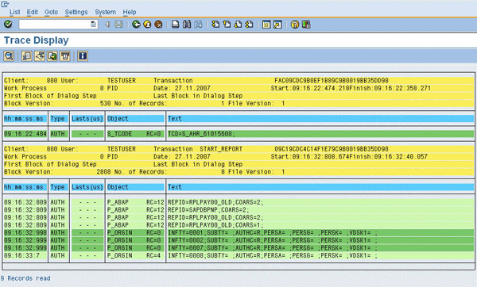This screenshot has width=477, height=287.
Task: Open the List menu
Action: click(x=14, y=12)
